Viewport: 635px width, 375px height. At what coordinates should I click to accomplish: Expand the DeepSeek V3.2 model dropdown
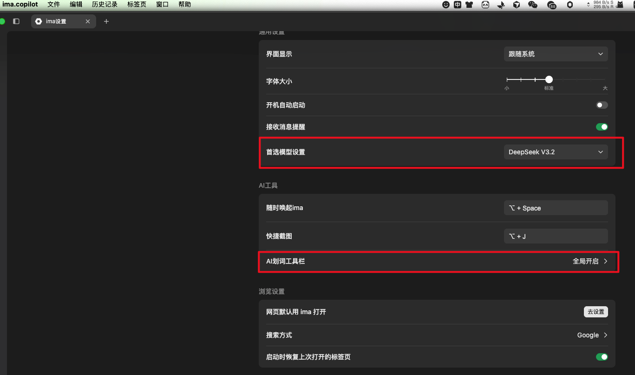pyautogui.click(x=556, y=152)
